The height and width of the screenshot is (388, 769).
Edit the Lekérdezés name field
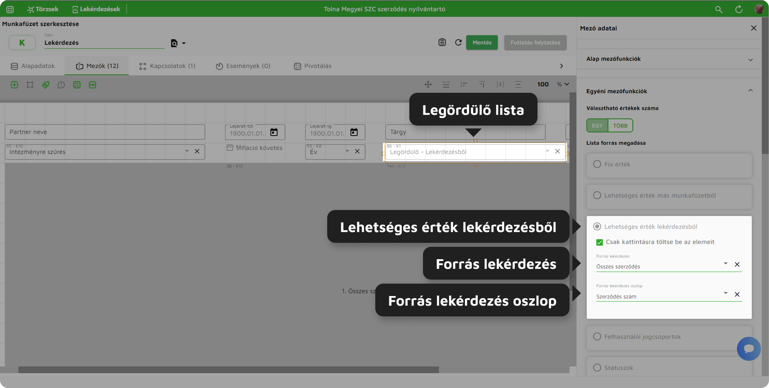point(104,43)
